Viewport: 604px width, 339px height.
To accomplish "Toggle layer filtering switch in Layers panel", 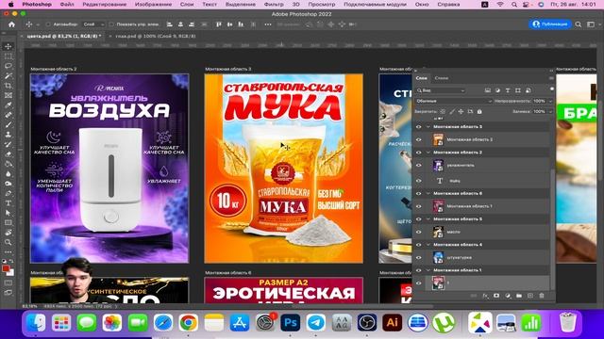I will pyautogui.click(x=551, y=89).
